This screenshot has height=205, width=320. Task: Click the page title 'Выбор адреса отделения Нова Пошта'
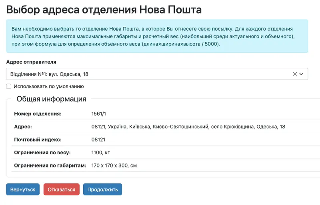pyautogui.click(x=104, y=10)
